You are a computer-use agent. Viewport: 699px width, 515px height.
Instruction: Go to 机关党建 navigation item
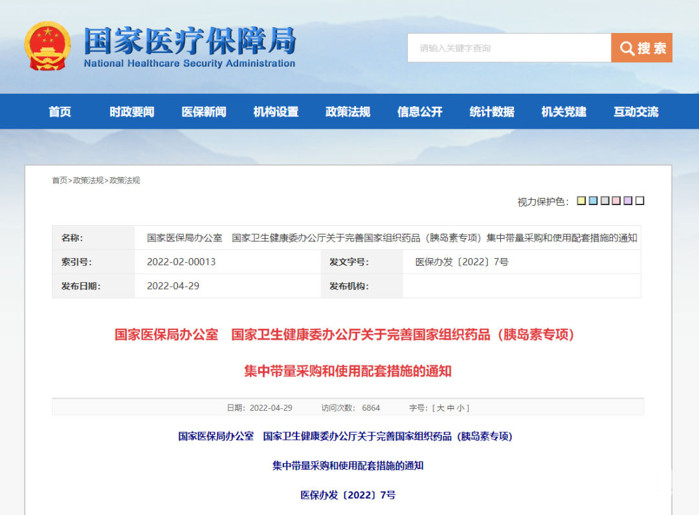tap(564, 111)
